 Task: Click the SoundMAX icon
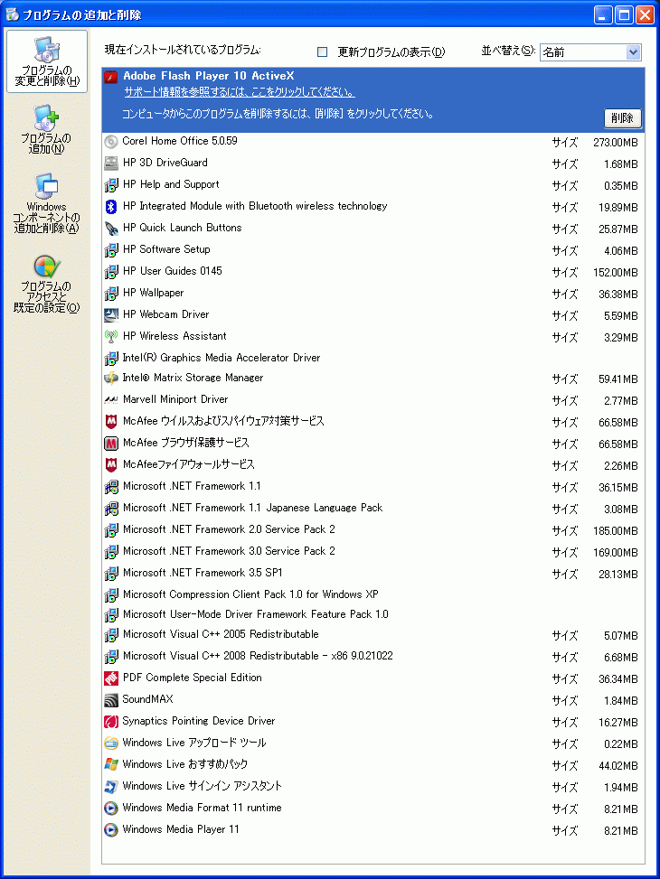pyautogui.click(x=111, y=699)
